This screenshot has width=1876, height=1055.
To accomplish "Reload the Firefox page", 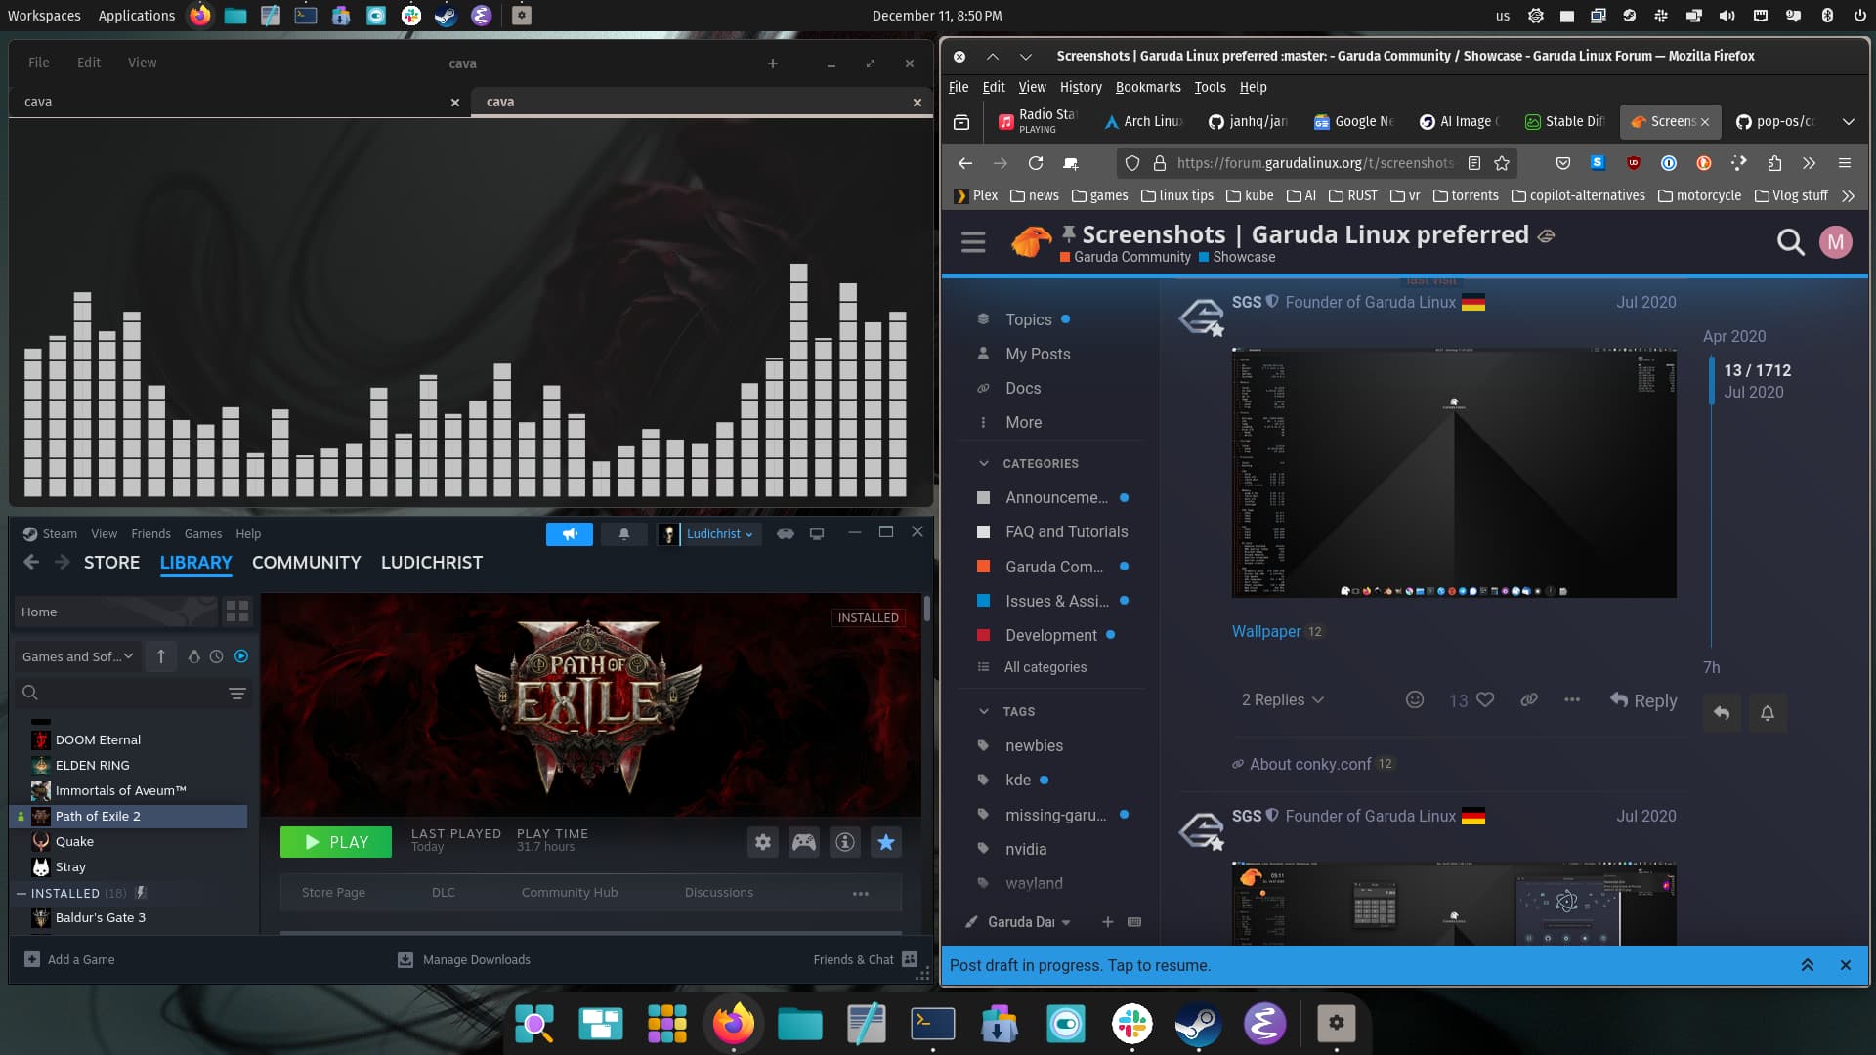I will point(1036,163).
